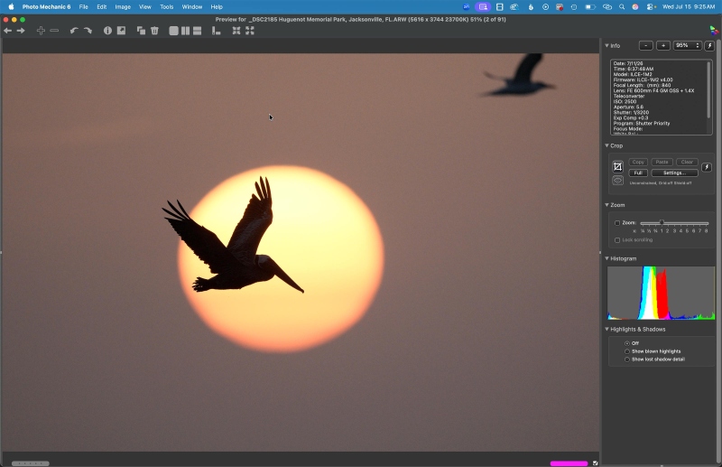Select the Off radio button
Screen dimensions: 722x467
tap(626, 343)
